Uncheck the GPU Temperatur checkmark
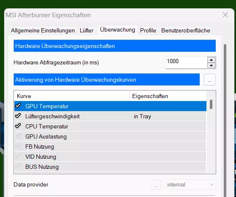Image resolution: width=236 pixels, height=197 pixels. point(18,106)
